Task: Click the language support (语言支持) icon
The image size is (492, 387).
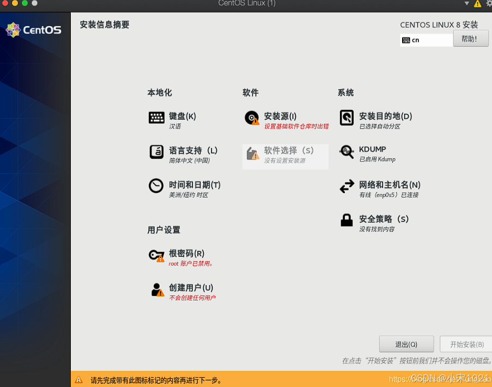Action: point(156,152)
